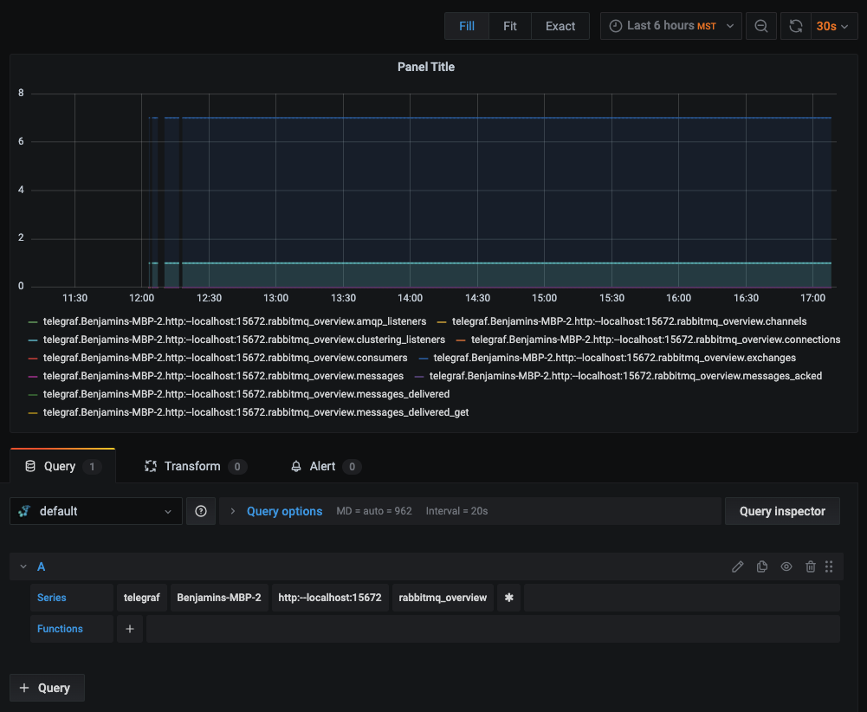The width and height of the screenshot is (867, 712).
Task: Add a new query with + Query button
Action: tap(47, 688)
